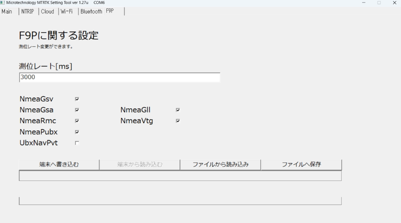Uncheck the NmeaGll checkbox

[178, 110]
